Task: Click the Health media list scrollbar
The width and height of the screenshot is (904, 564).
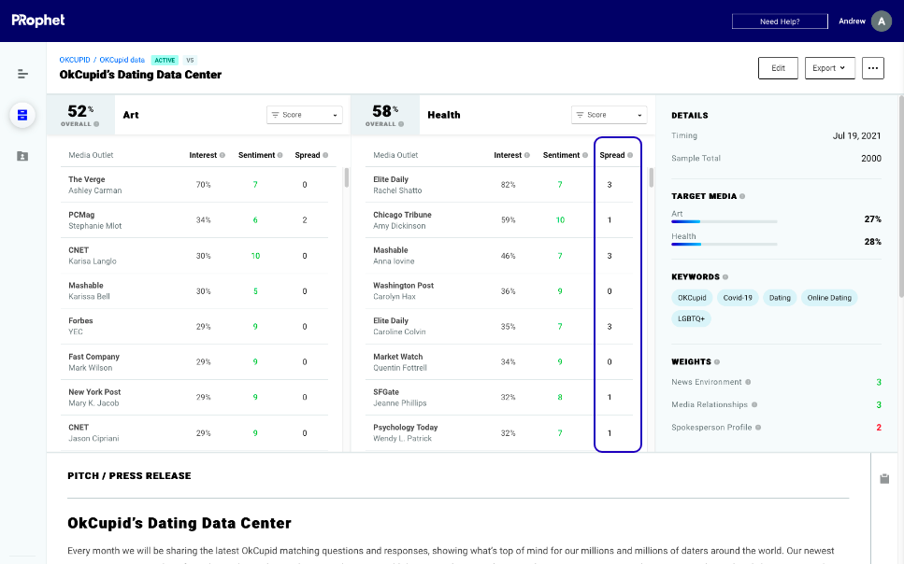Action: point(651,177)
